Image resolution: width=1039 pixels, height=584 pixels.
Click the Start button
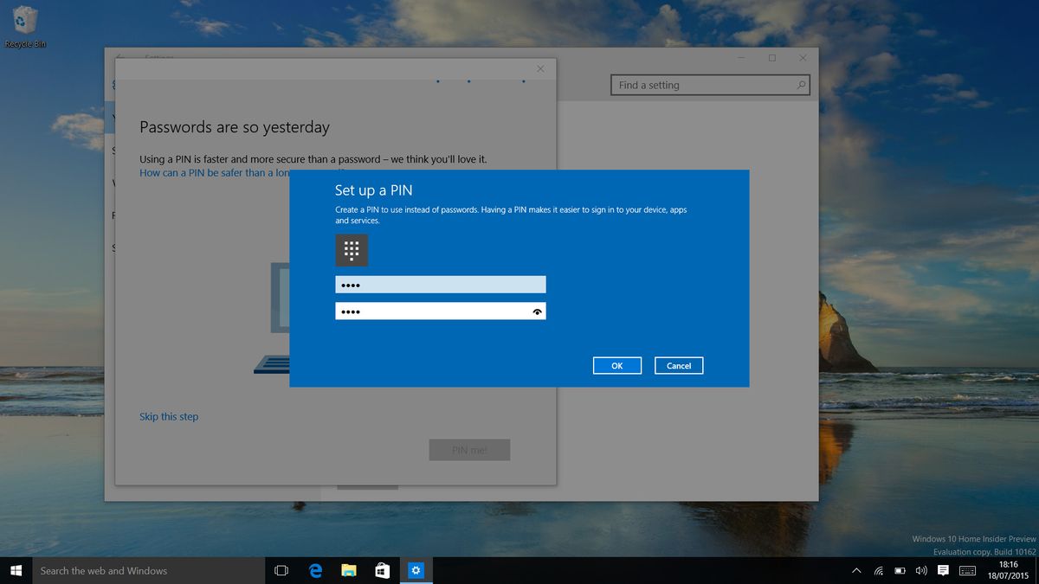pyautogui.click(x=16, y=570)
